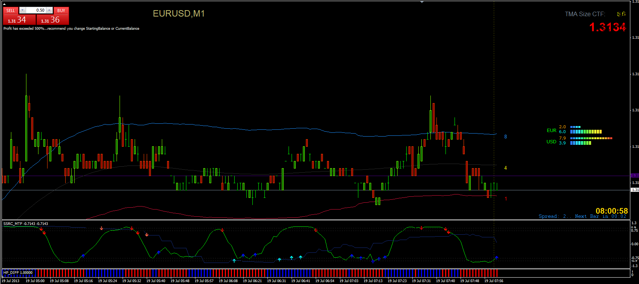The height and width of the screenshot is (284, 639).
Task: Click the red lower TMA band label 1
Action: 506,199
